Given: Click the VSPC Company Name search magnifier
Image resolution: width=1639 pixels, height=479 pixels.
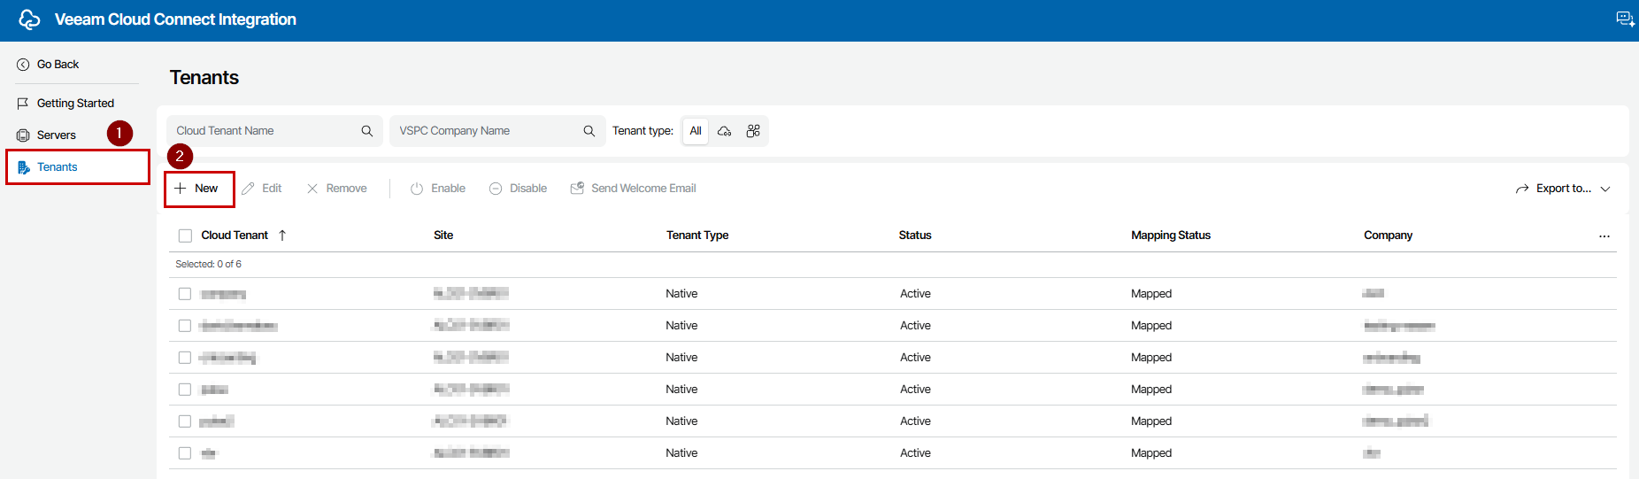Looking at the screenshot, I should (589, 131).
